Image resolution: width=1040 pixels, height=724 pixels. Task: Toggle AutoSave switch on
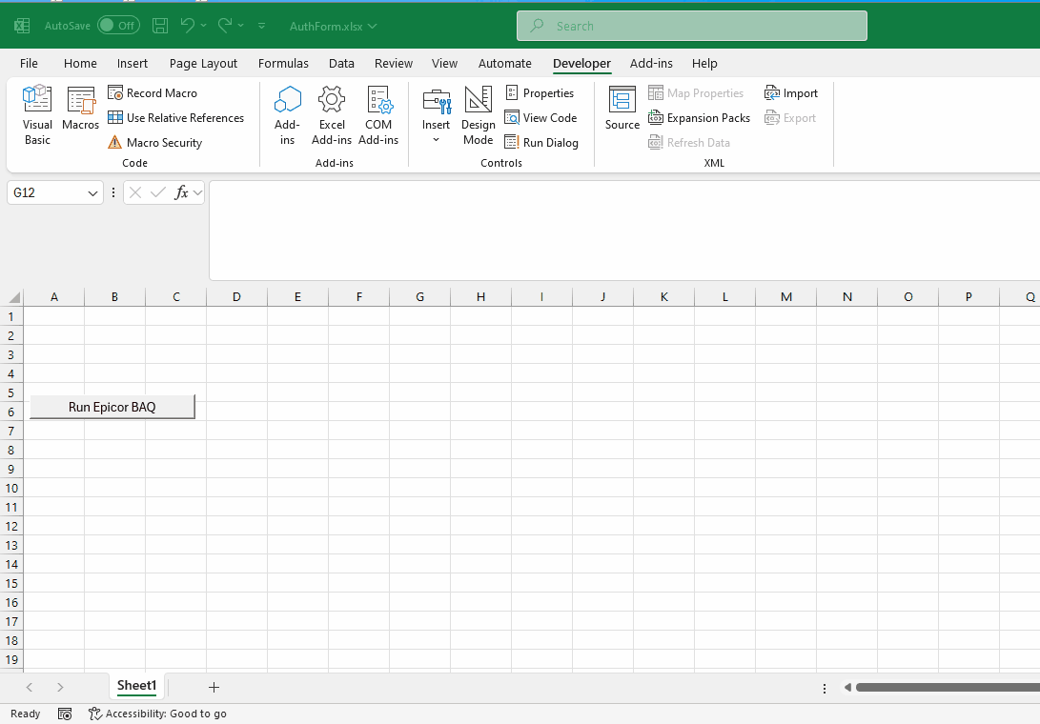[x=118, y=26]
